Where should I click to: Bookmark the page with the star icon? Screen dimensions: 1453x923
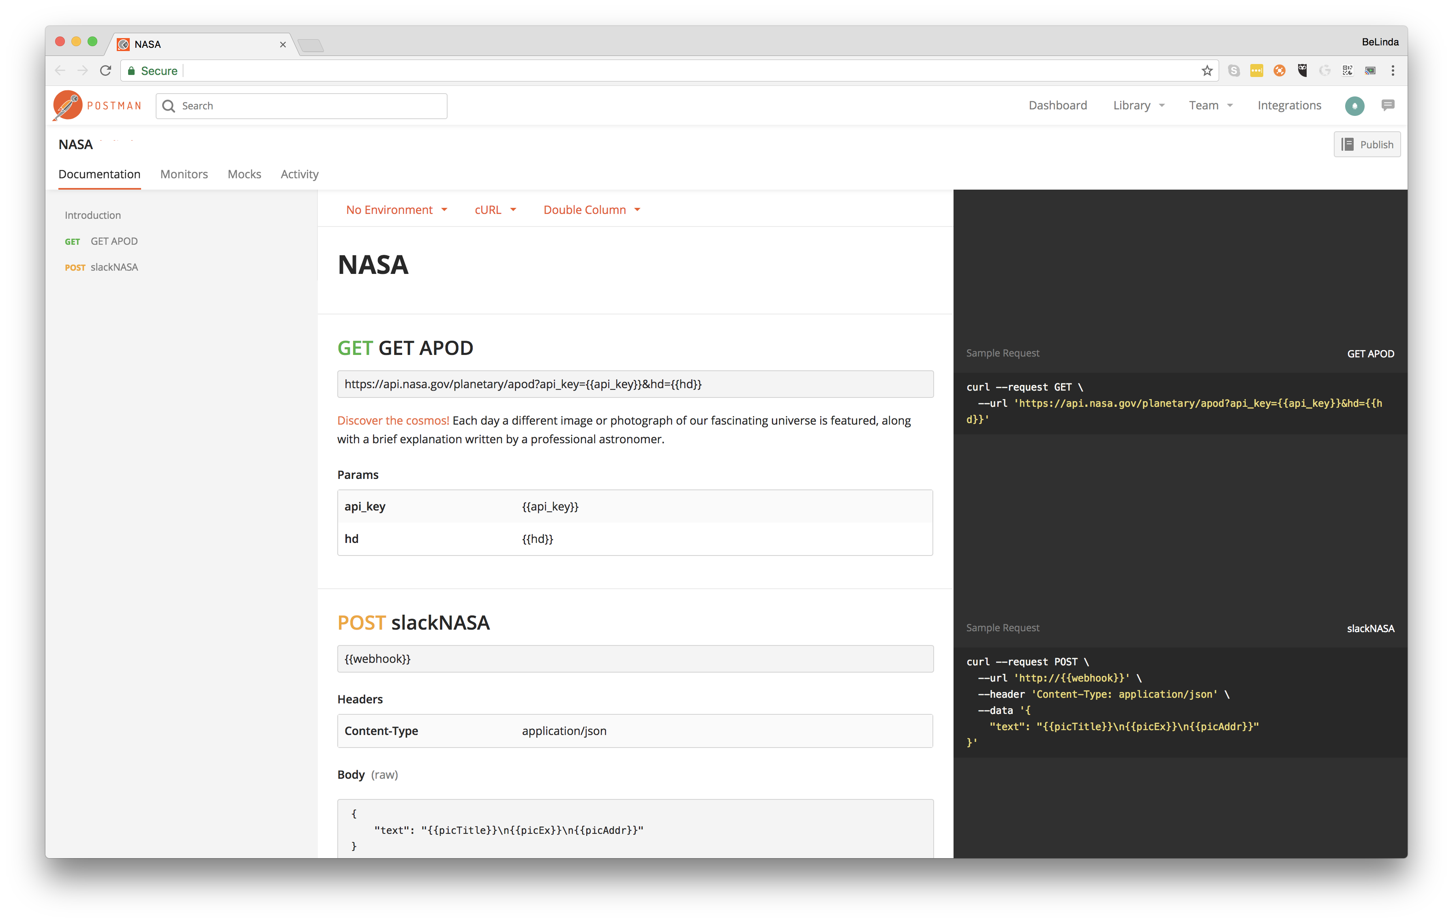tap(1207, 71)
